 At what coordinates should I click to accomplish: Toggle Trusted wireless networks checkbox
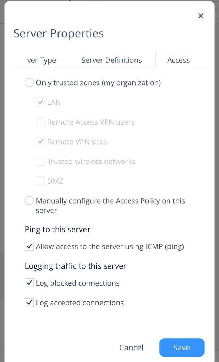(40, 161)
